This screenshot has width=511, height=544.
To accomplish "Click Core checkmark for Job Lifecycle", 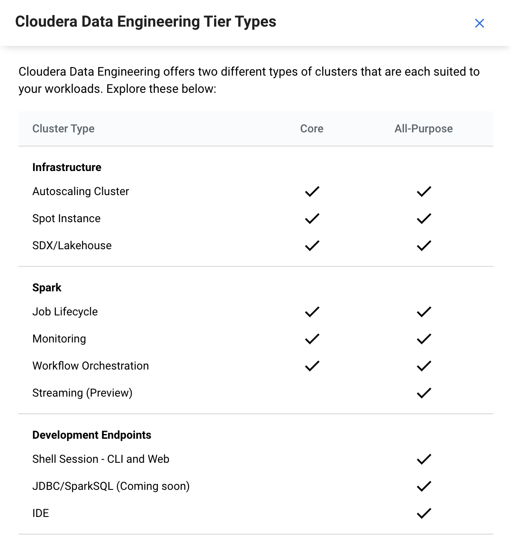I will coord(312,312).
